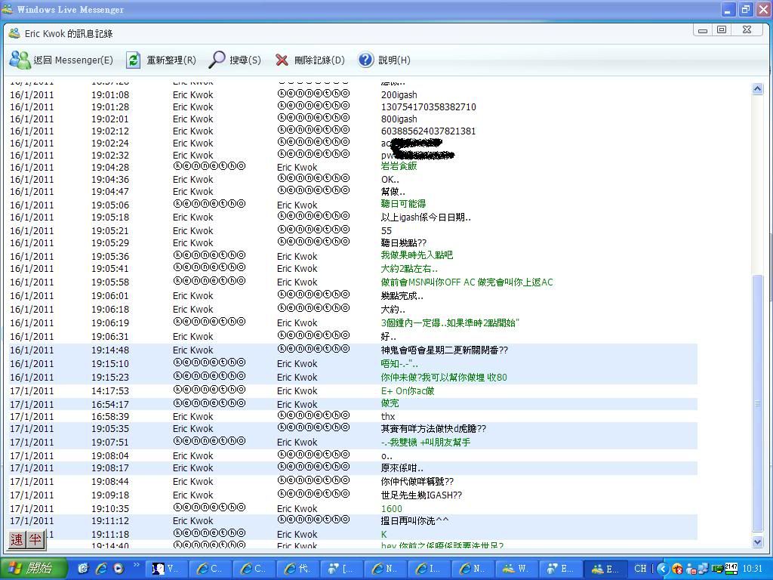Select message '-.-我雙機 +叫朋友幫手'

pyautogui.click(x=426, y=442)
